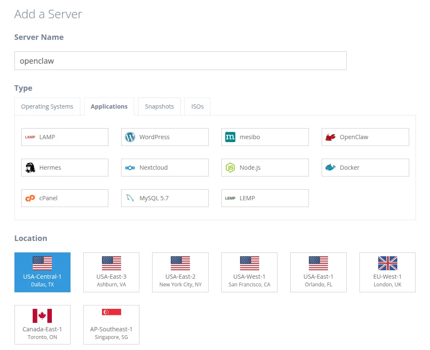
Task: Click the Docker whale icon
Action: (331, 167)
